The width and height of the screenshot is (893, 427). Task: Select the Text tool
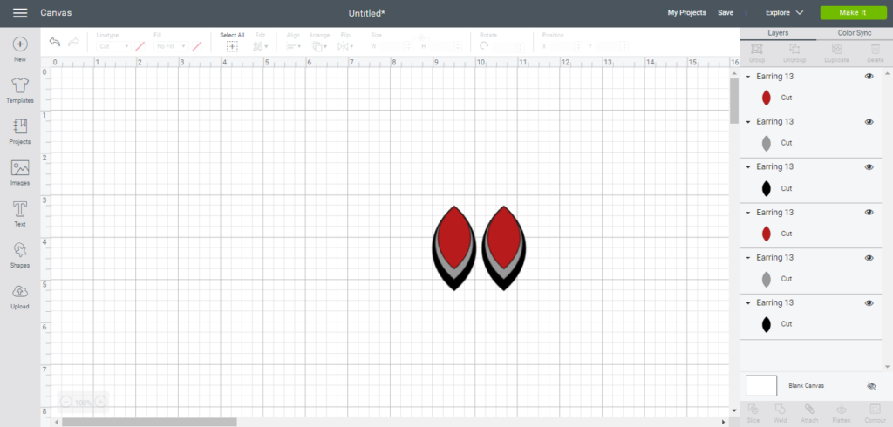pos(20,210)
